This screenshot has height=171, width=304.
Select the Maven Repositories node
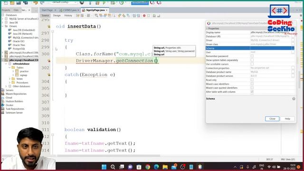coord(16,94)
